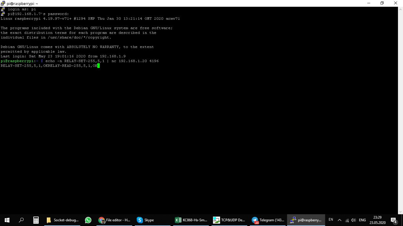
Task: Switch to Chrome File editor window
Action: [x=115, y=220]
